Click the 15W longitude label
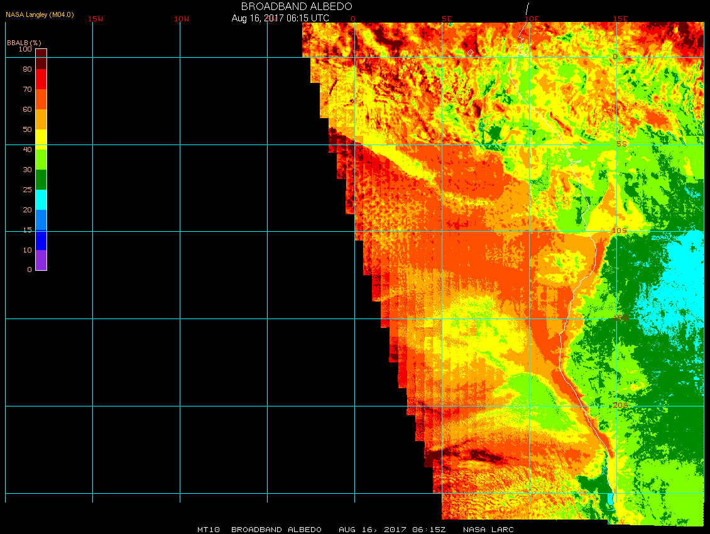710x534 pixels. coord(96,19)
